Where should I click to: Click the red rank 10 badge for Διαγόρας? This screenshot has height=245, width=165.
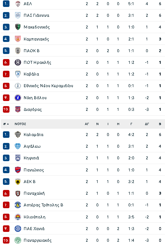(x=6, y=109)
